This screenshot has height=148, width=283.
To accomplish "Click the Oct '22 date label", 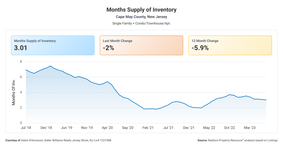I will [x=229, y=128].
